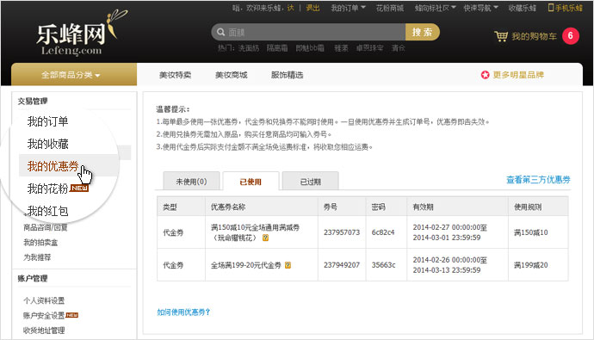Click the Lefeng.com logo
594x340 pixels.
click(82, 34)
